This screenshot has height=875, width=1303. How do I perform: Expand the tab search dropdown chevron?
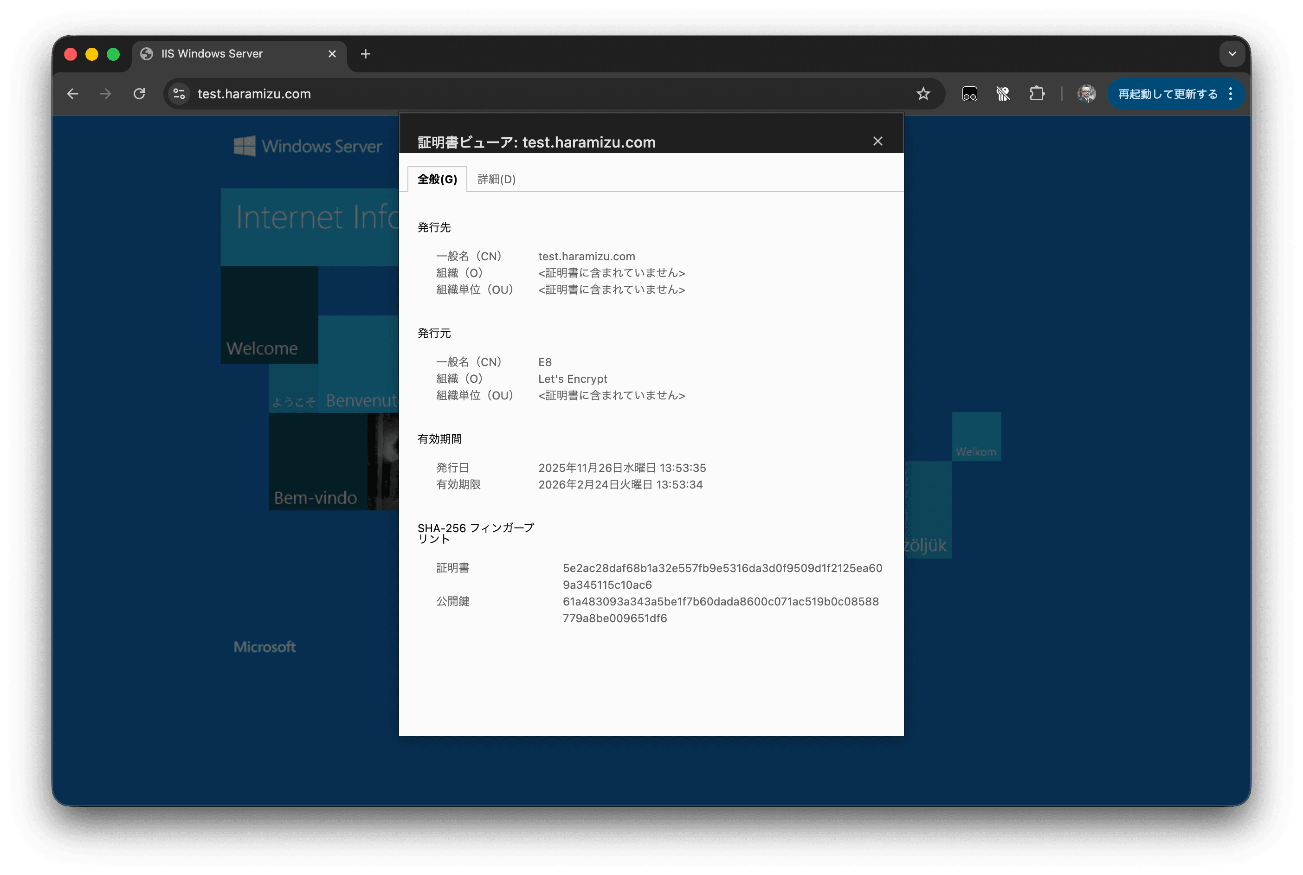(x=1232, y=54)
